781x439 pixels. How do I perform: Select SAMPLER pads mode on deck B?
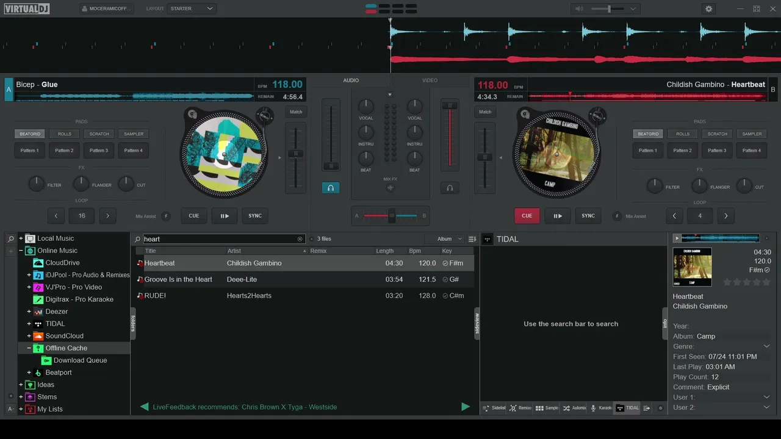(752, 134)
